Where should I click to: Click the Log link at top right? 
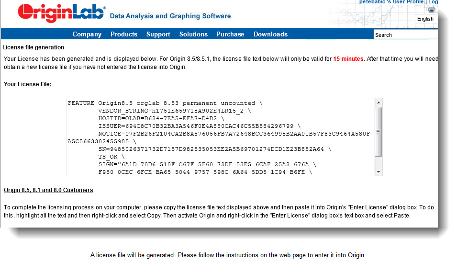point(433,2)
